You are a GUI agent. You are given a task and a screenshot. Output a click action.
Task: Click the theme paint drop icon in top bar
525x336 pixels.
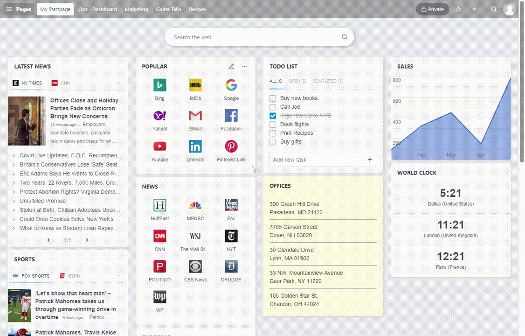pyautogui.click(x=458, y=9)
